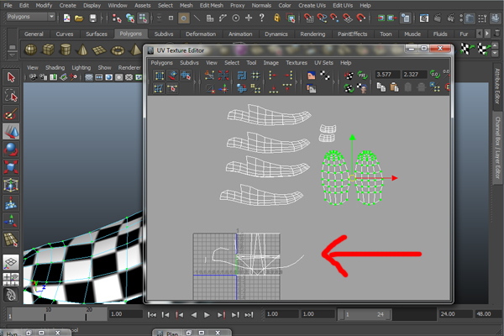Copy UVs in UV Texture Editor
Image resolution: width=504 pixels, height=336 pixels.
381,87
